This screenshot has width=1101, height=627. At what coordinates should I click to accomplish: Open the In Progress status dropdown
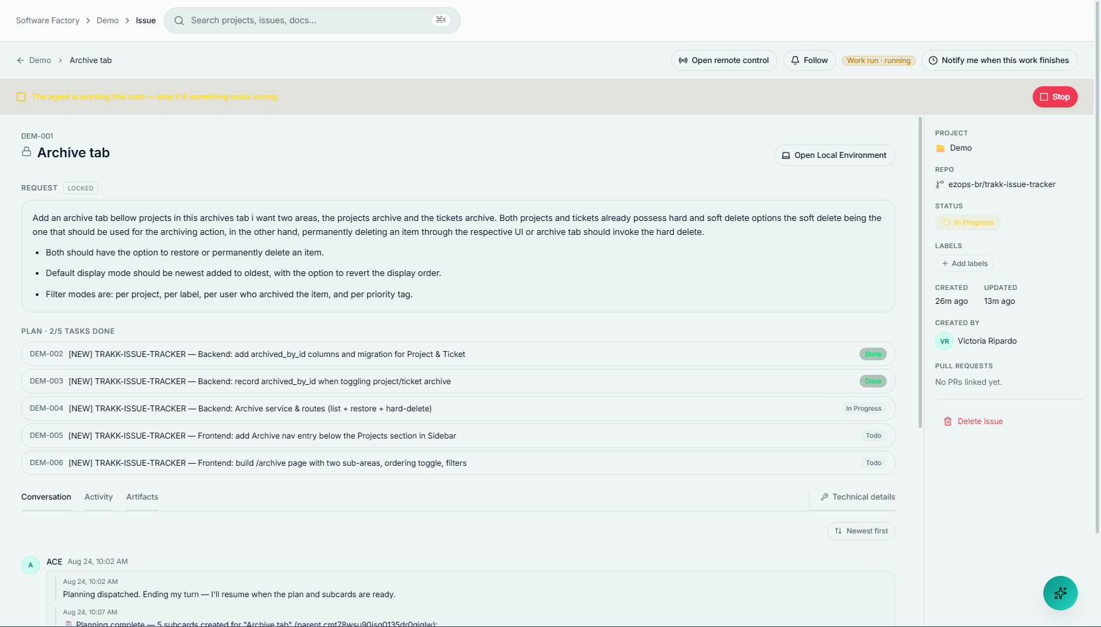click(x=968, y=223)
